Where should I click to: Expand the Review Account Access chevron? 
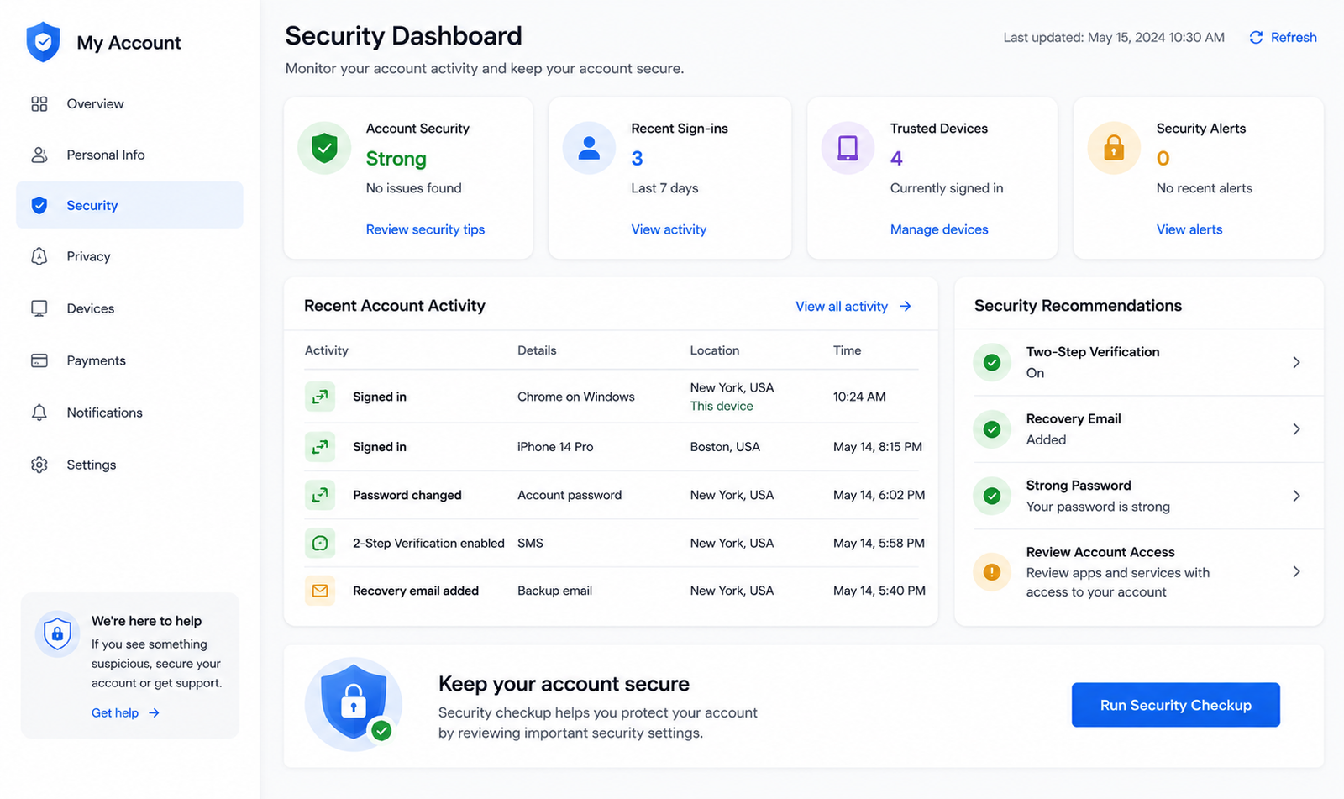coord(1296,571)
